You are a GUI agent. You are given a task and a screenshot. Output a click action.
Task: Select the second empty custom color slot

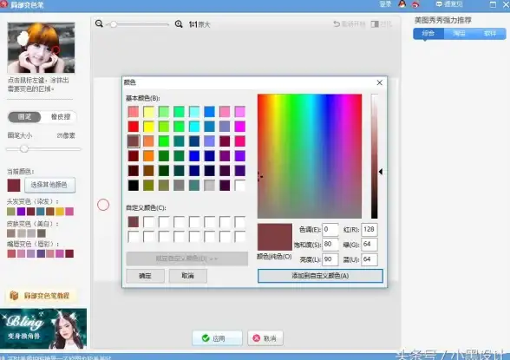[148, 222]
